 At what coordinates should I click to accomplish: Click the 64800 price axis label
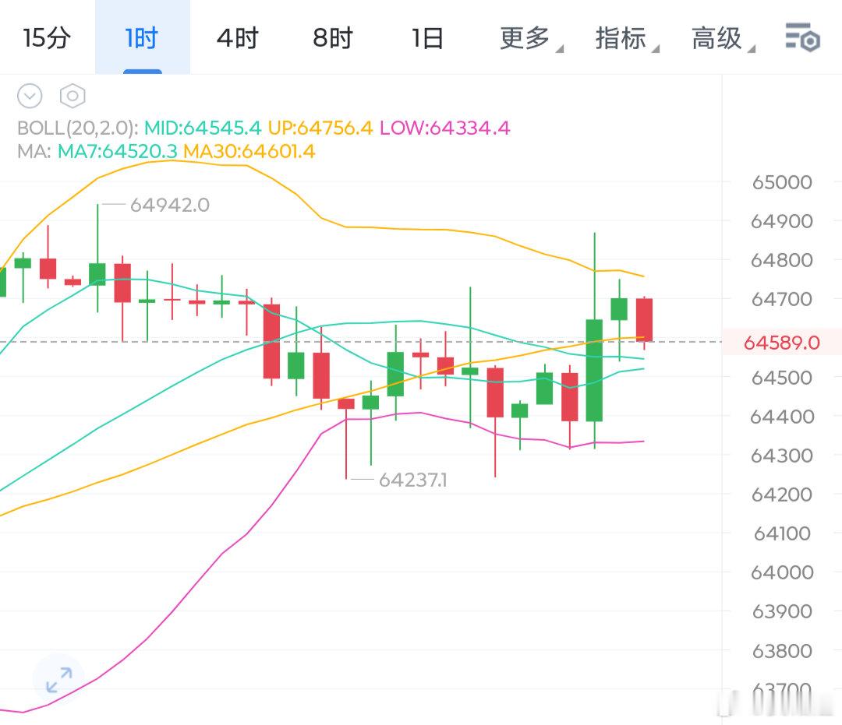782,260
